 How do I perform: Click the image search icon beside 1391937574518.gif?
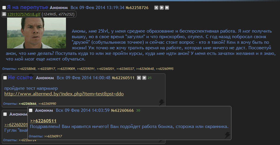[4, 14]
